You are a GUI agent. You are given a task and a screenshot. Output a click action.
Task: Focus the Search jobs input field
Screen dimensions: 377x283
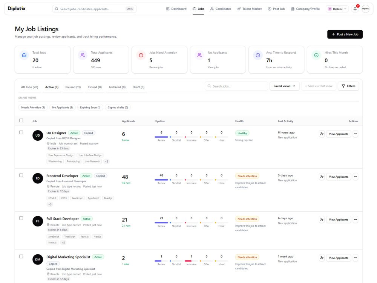236,86
